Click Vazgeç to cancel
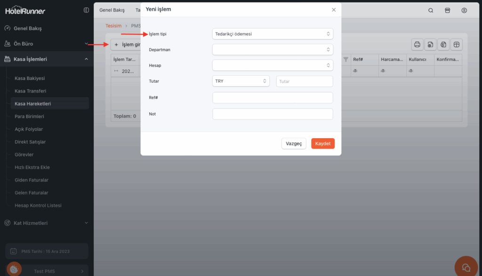 [x=294, y=143]
